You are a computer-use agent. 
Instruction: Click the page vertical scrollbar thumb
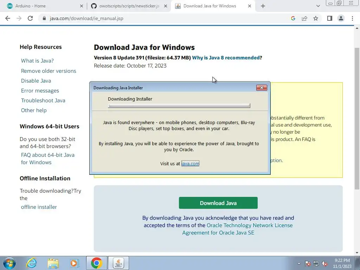(356, 119)
